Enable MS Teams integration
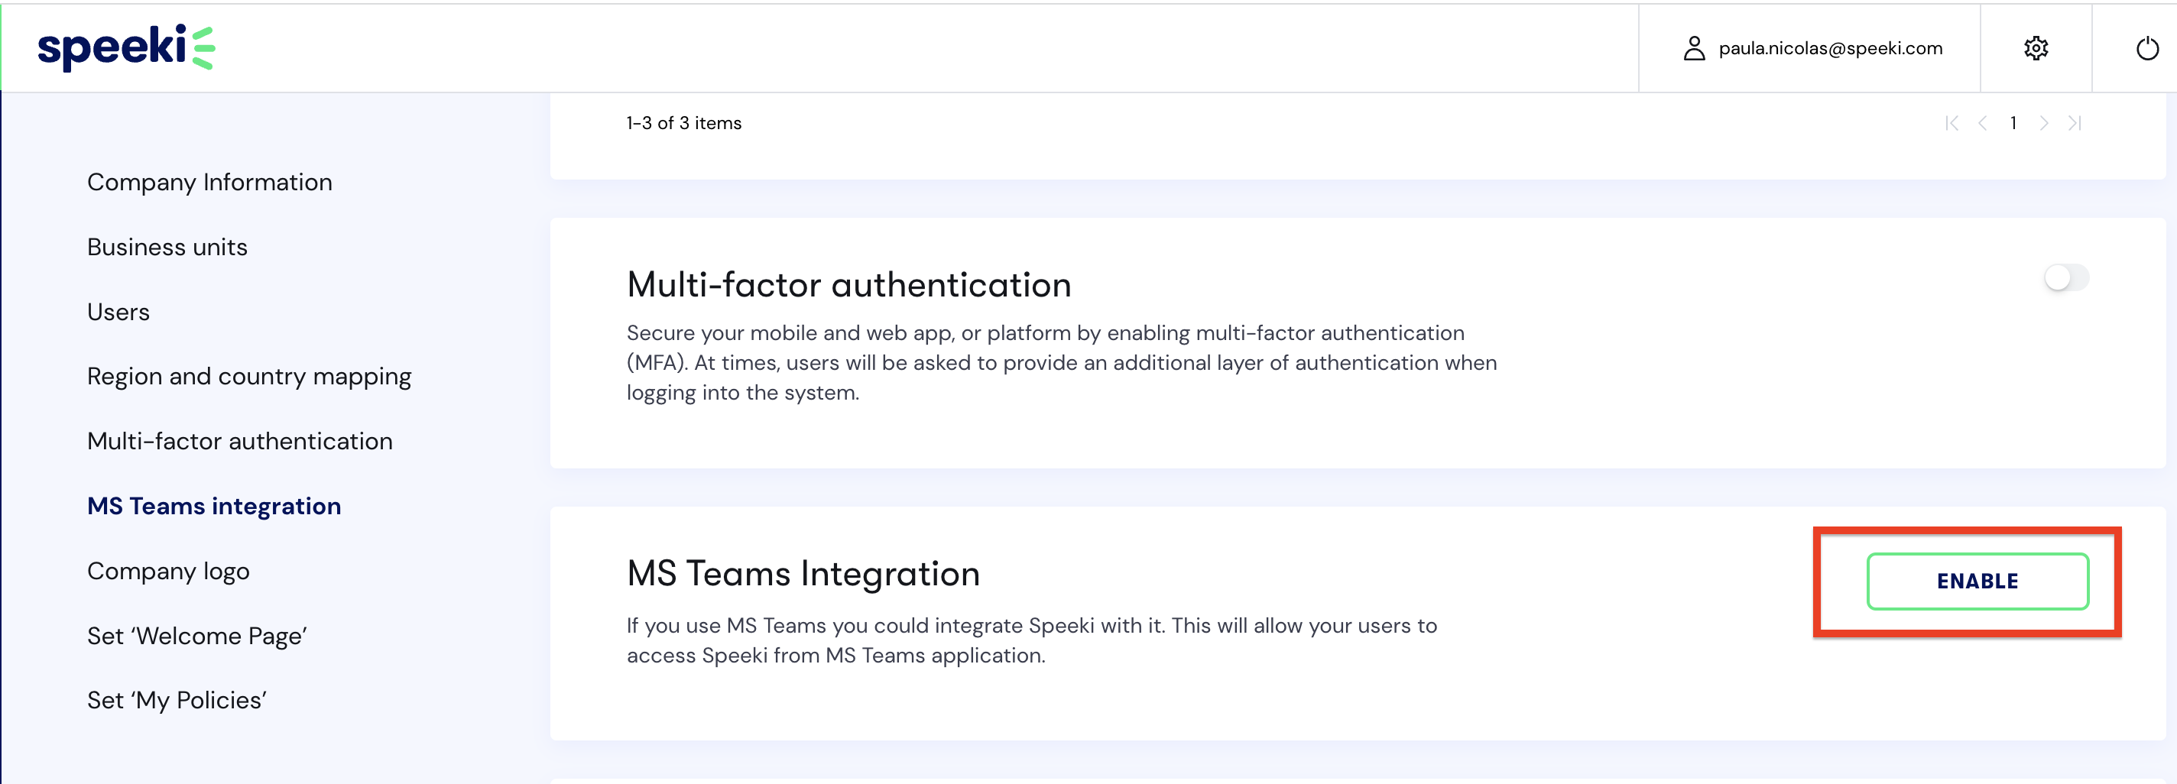The width and height of the screenshot is (2177, 784). coord(1977,582)
